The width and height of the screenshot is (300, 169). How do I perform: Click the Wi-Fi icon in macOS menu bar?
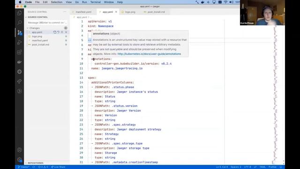tap(225, 2)
